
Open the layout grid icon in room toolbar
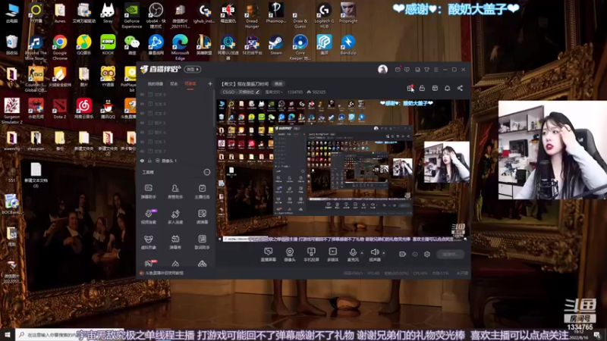[x=435, y=88]
